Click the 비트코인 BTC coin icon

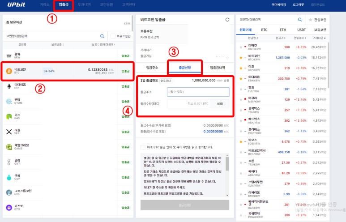[x=9, y=71]
